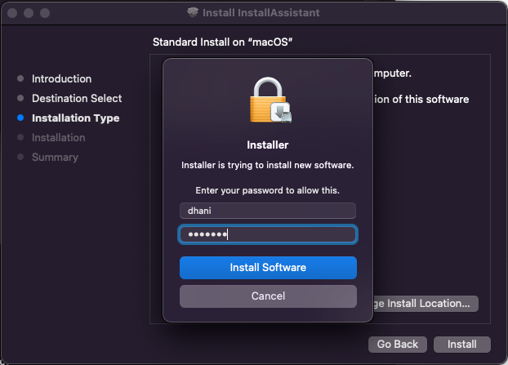The height and width of the screenshot is (365, 508).
Task: Click the padlock installer icon
Action: click(271, 100)
